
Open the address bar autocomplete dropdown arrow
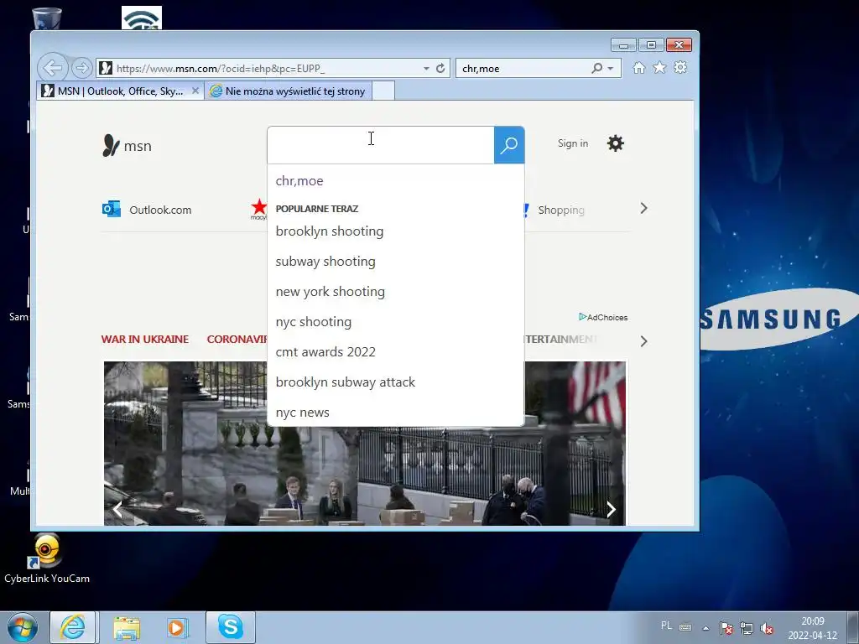[x=426, y=69]
